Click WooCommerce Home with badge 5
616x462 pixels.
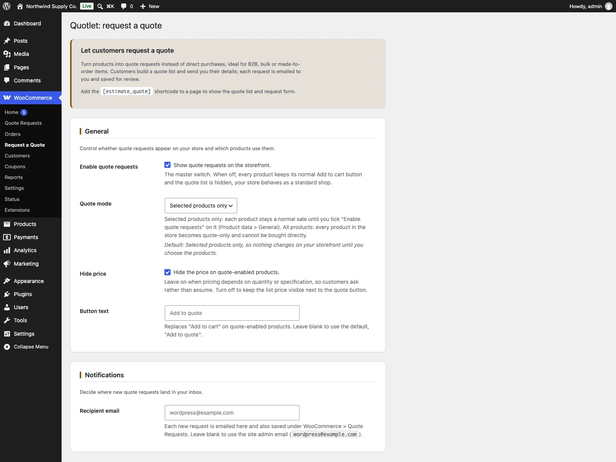(16, 112)
